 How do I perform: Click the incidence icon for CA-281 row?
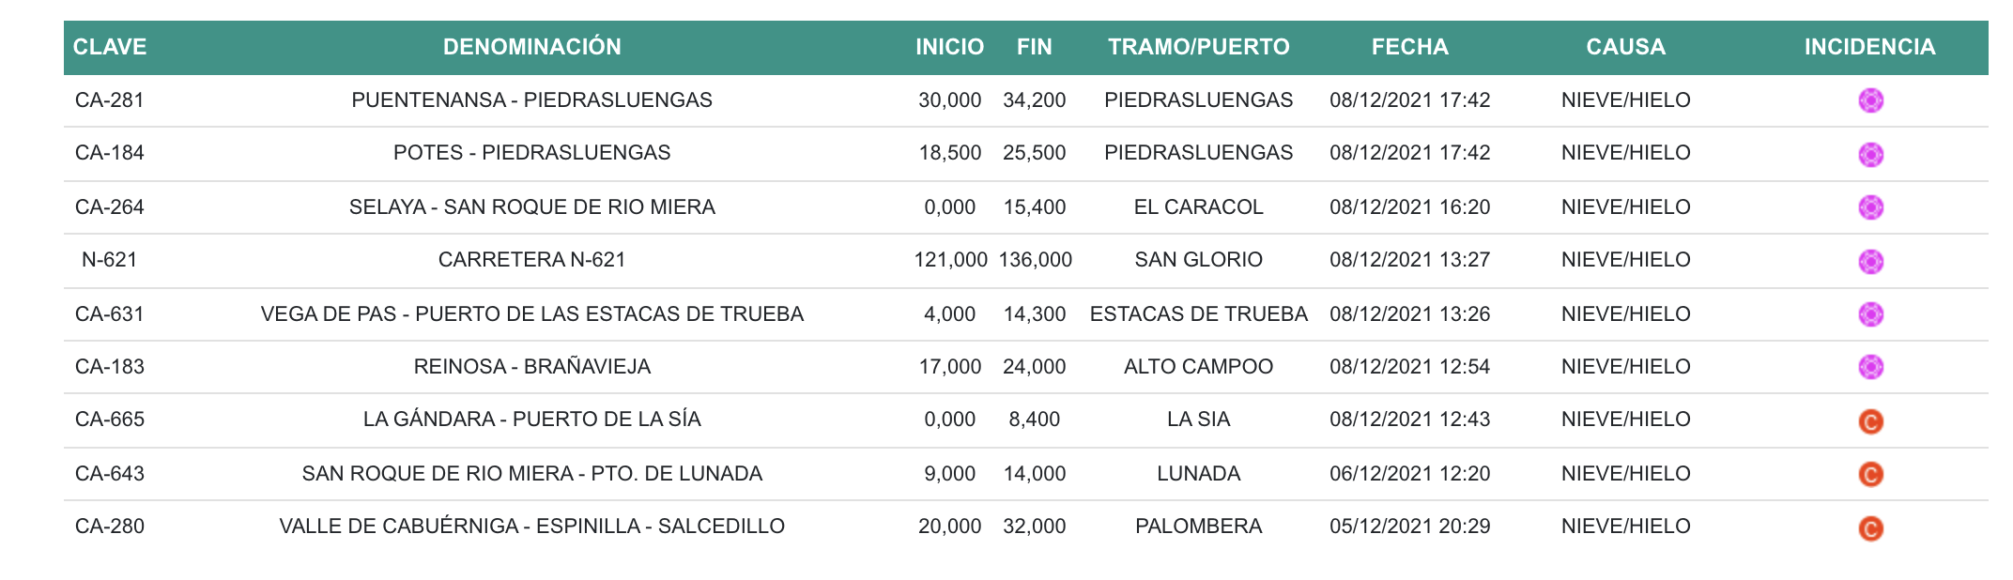click(x=1870, y=100)
